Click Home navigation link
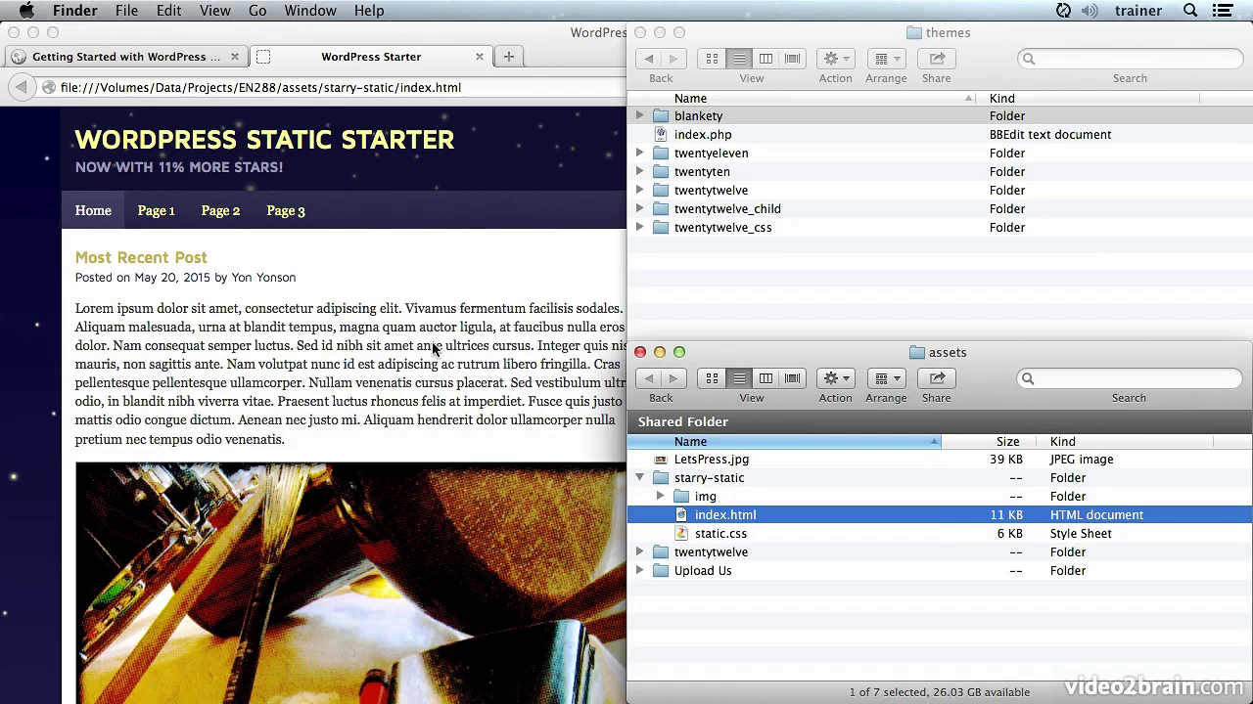1253x704 pixels. 93,210
